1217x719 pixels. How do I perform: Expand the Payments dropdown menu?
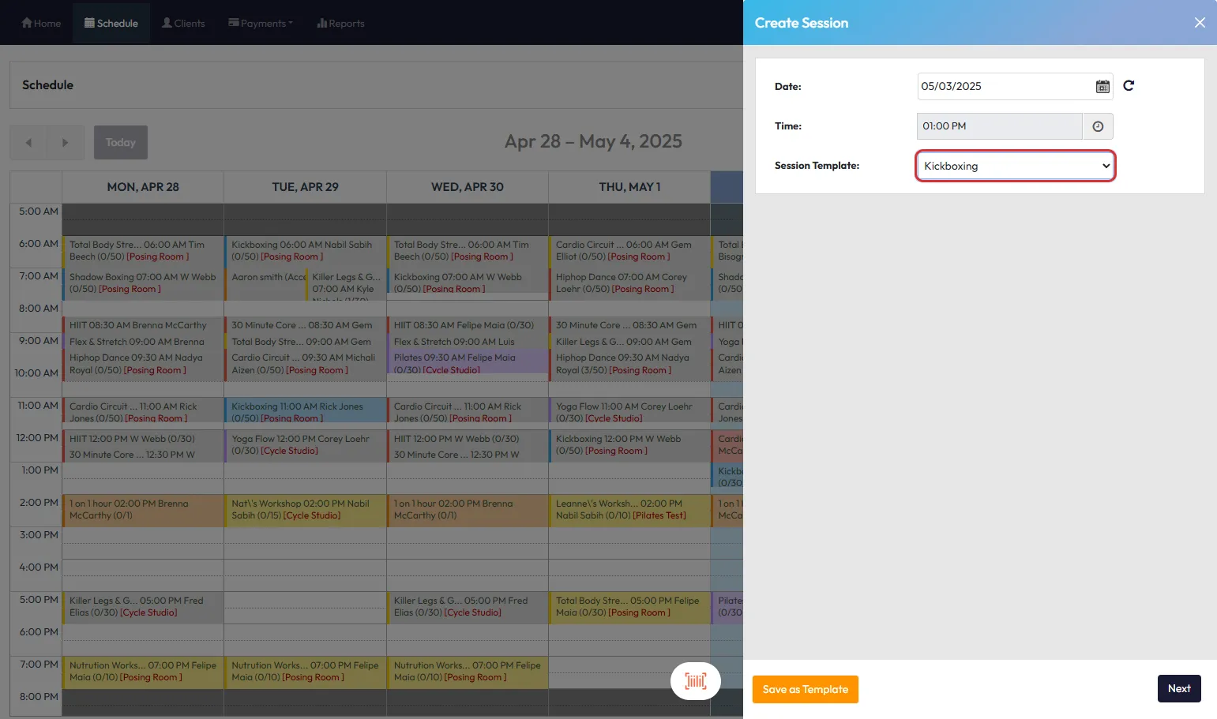click(x=261, y=23)
